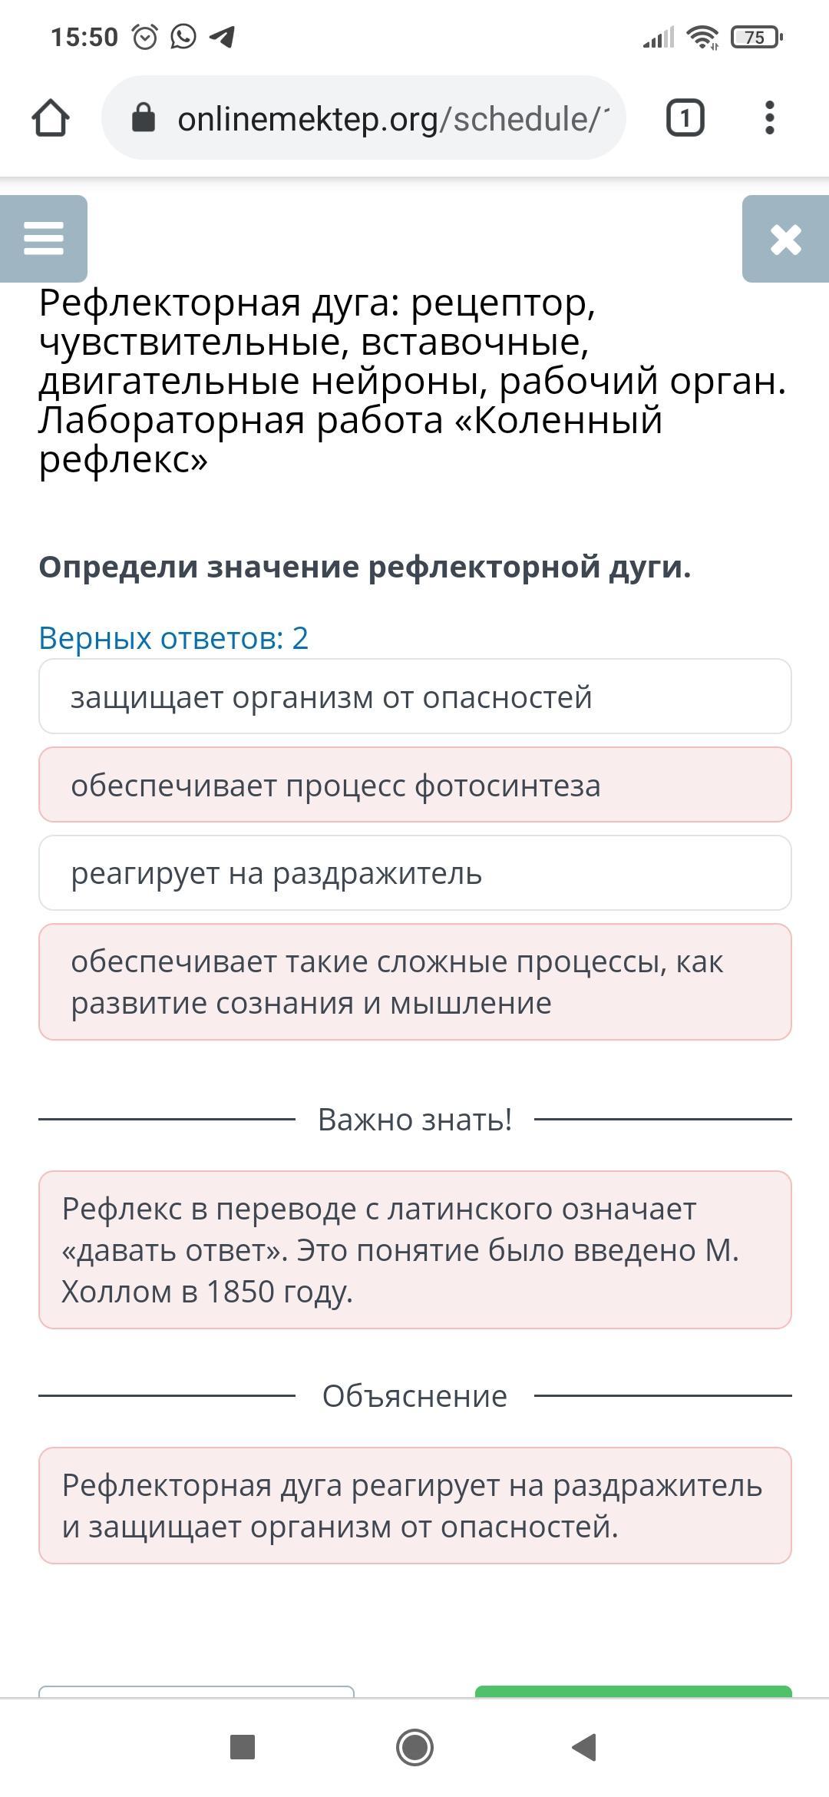Select answer 'обеспечивает процесс фотосинтеза'
Image resolution: width=829 pixels, height=1797 pixels.
pyautogui.click(x=415, y=785)
